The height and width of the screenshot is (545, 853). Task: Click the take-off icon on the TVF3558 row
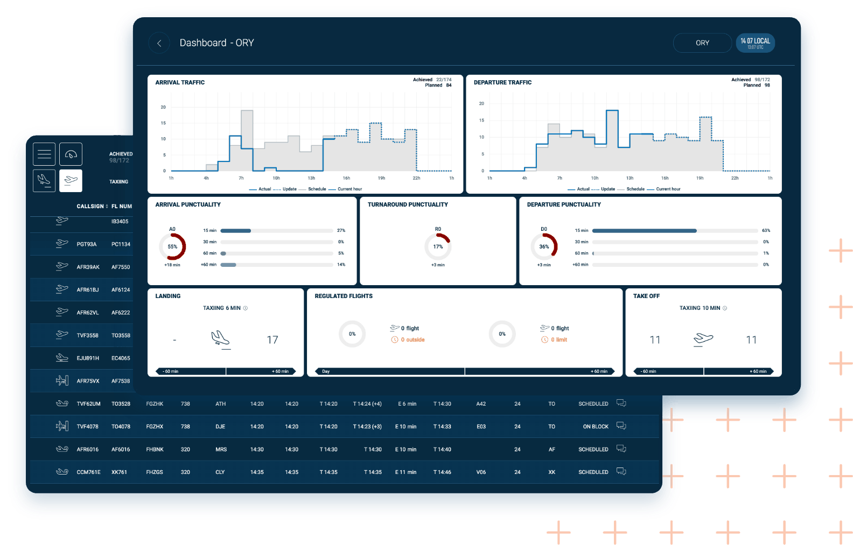(x=62, y=335)
